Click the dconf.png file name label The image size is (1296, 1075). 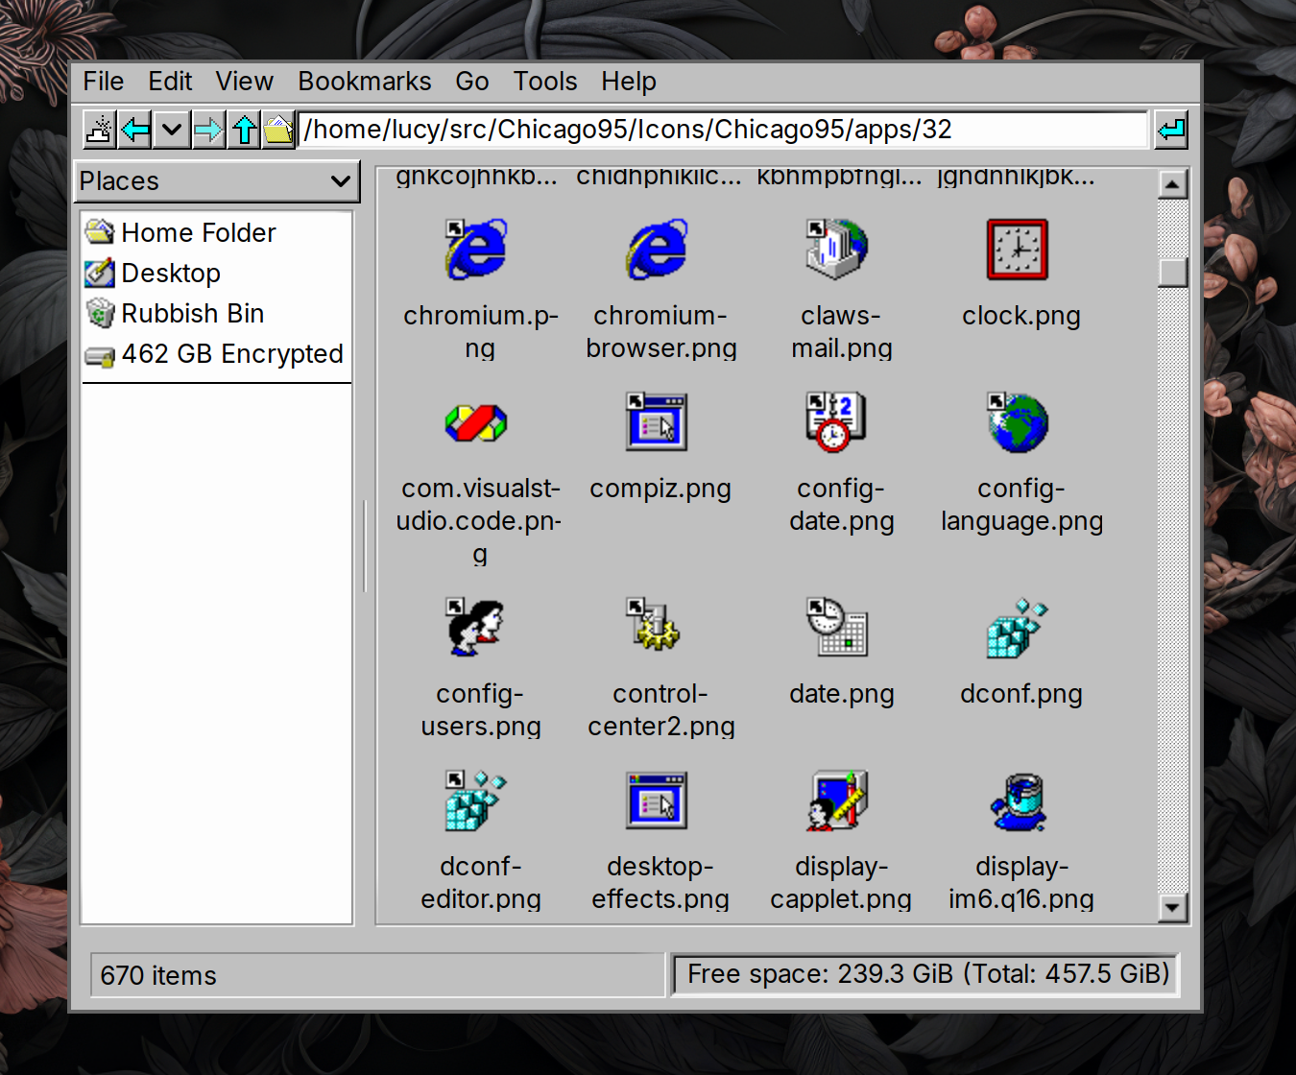coord(1021,694)
